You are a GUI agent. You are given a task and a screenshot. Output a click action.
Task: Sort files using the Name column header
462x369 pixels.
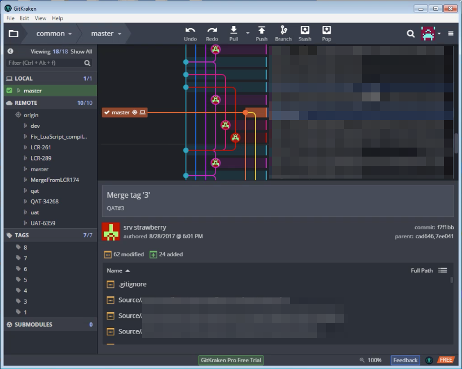tap(118, 271)
